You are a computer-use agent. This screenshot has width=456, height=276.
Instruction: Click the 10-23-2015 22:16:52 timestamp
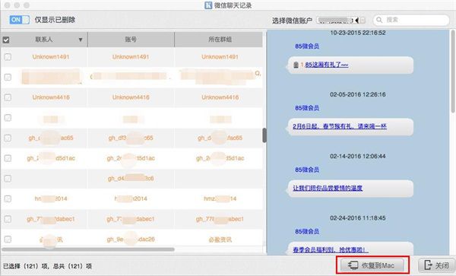coord(358,33)
